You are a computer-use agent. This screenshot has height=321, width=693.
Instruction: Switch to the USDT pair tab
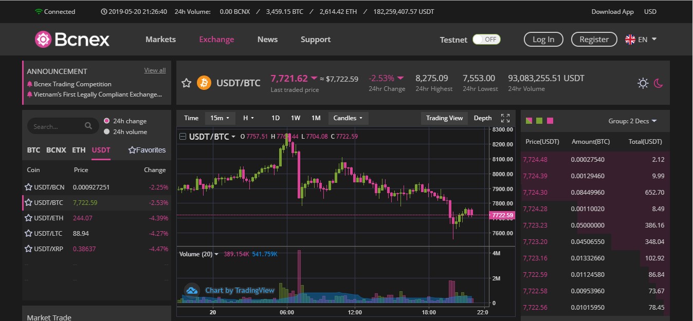[101, 150]
